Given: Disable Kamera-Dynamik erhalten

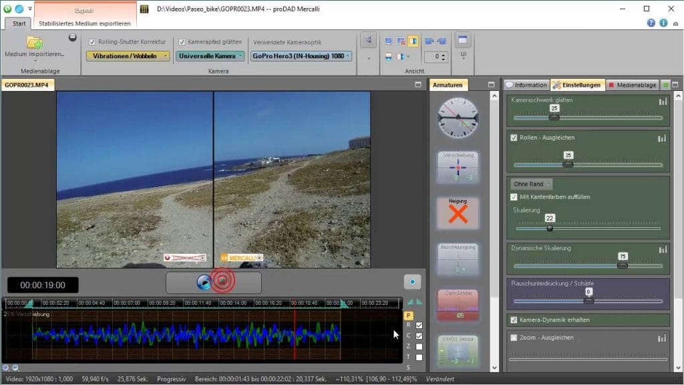Looking at the screenshot, I should [x=514, y=319].
